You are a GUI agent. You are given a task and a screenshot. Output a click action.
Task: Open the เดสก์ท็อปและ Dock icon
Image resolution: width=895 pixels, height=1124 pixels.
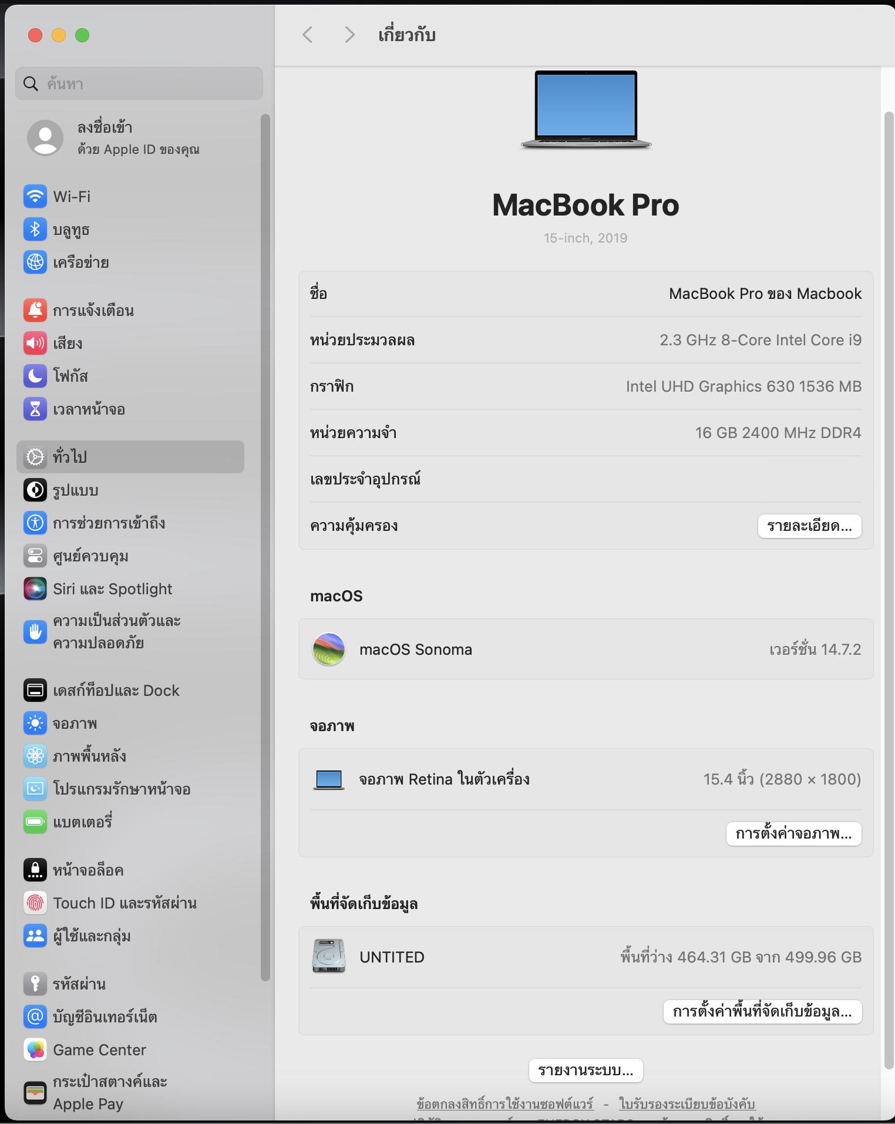click(x=35, y=690)
